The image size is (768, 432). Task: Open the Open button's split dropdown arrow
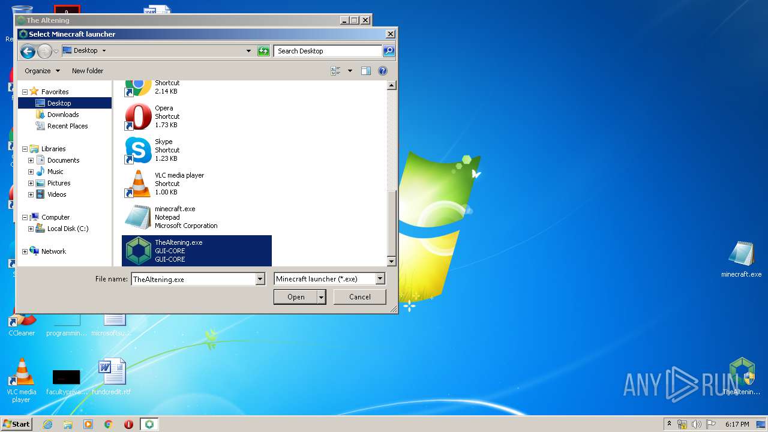click(321, 297)
